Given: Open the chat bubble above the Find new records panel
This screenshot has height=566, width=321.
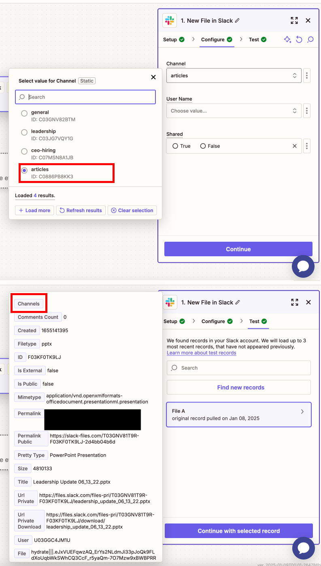Looking at the screenshot, I should coord(303,266).
